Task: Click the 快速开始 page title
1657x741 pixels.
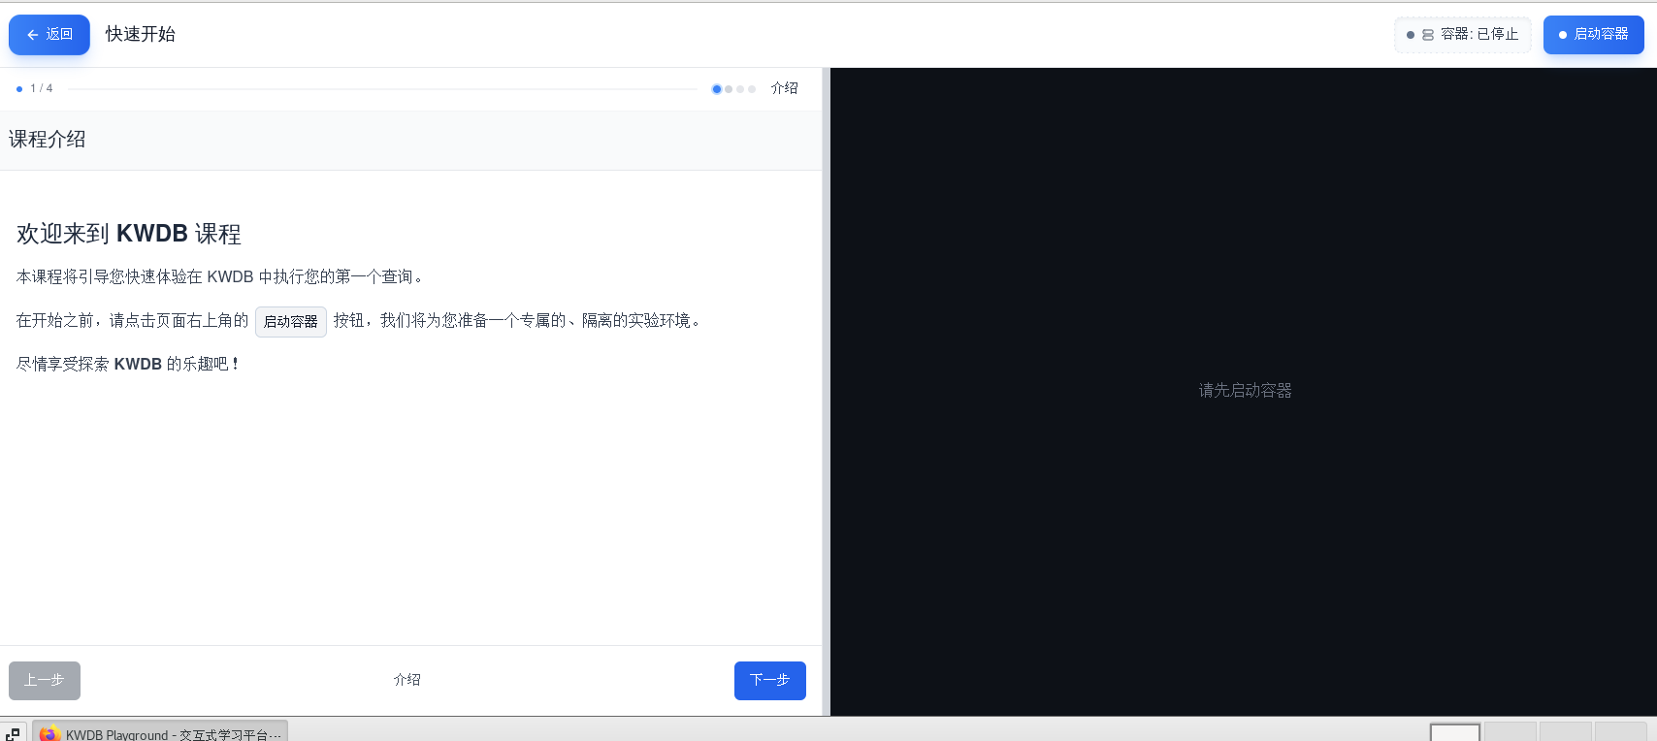Action: tap(141, 34)
